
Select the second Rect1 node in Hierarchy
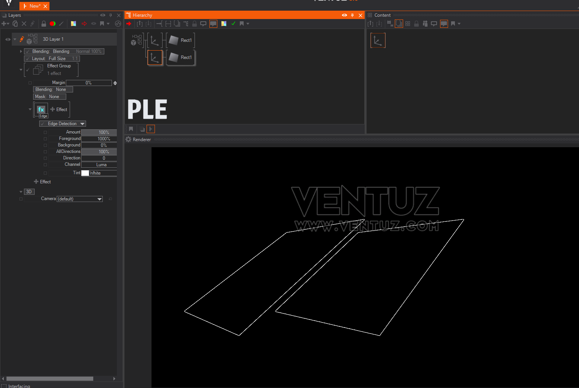(181, 57)
